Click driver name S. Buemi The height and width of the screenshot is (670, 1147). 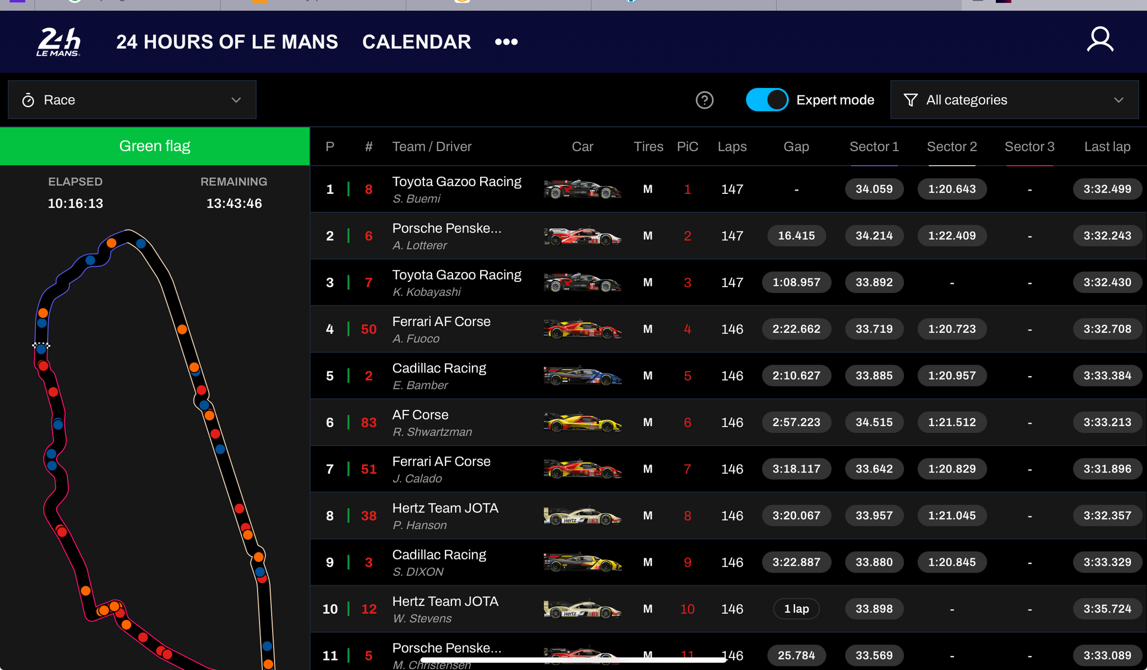[x=416, y=198]
